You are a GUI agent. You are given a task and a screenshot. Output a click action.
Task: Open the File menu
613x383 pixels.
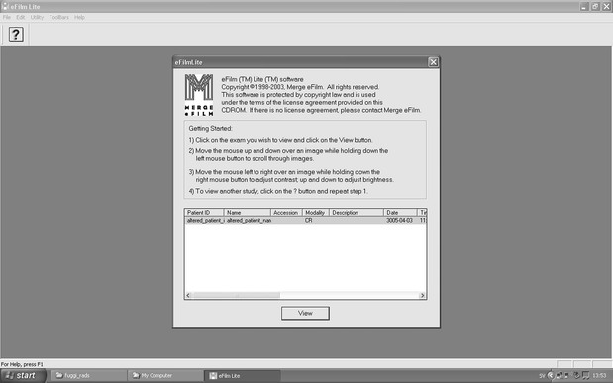7,17
